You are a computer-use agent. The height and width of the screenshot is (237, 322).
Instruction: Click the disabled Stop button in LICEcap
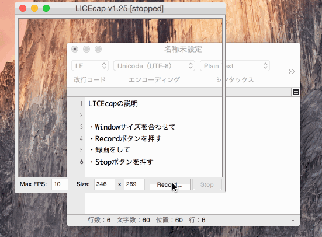(207, 184)
